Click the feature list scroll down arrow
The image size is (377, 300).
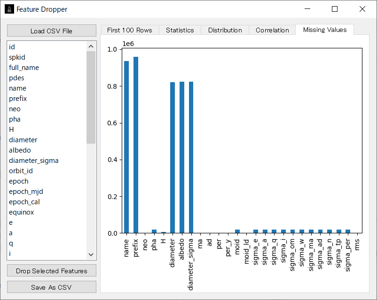coord(91,254)
